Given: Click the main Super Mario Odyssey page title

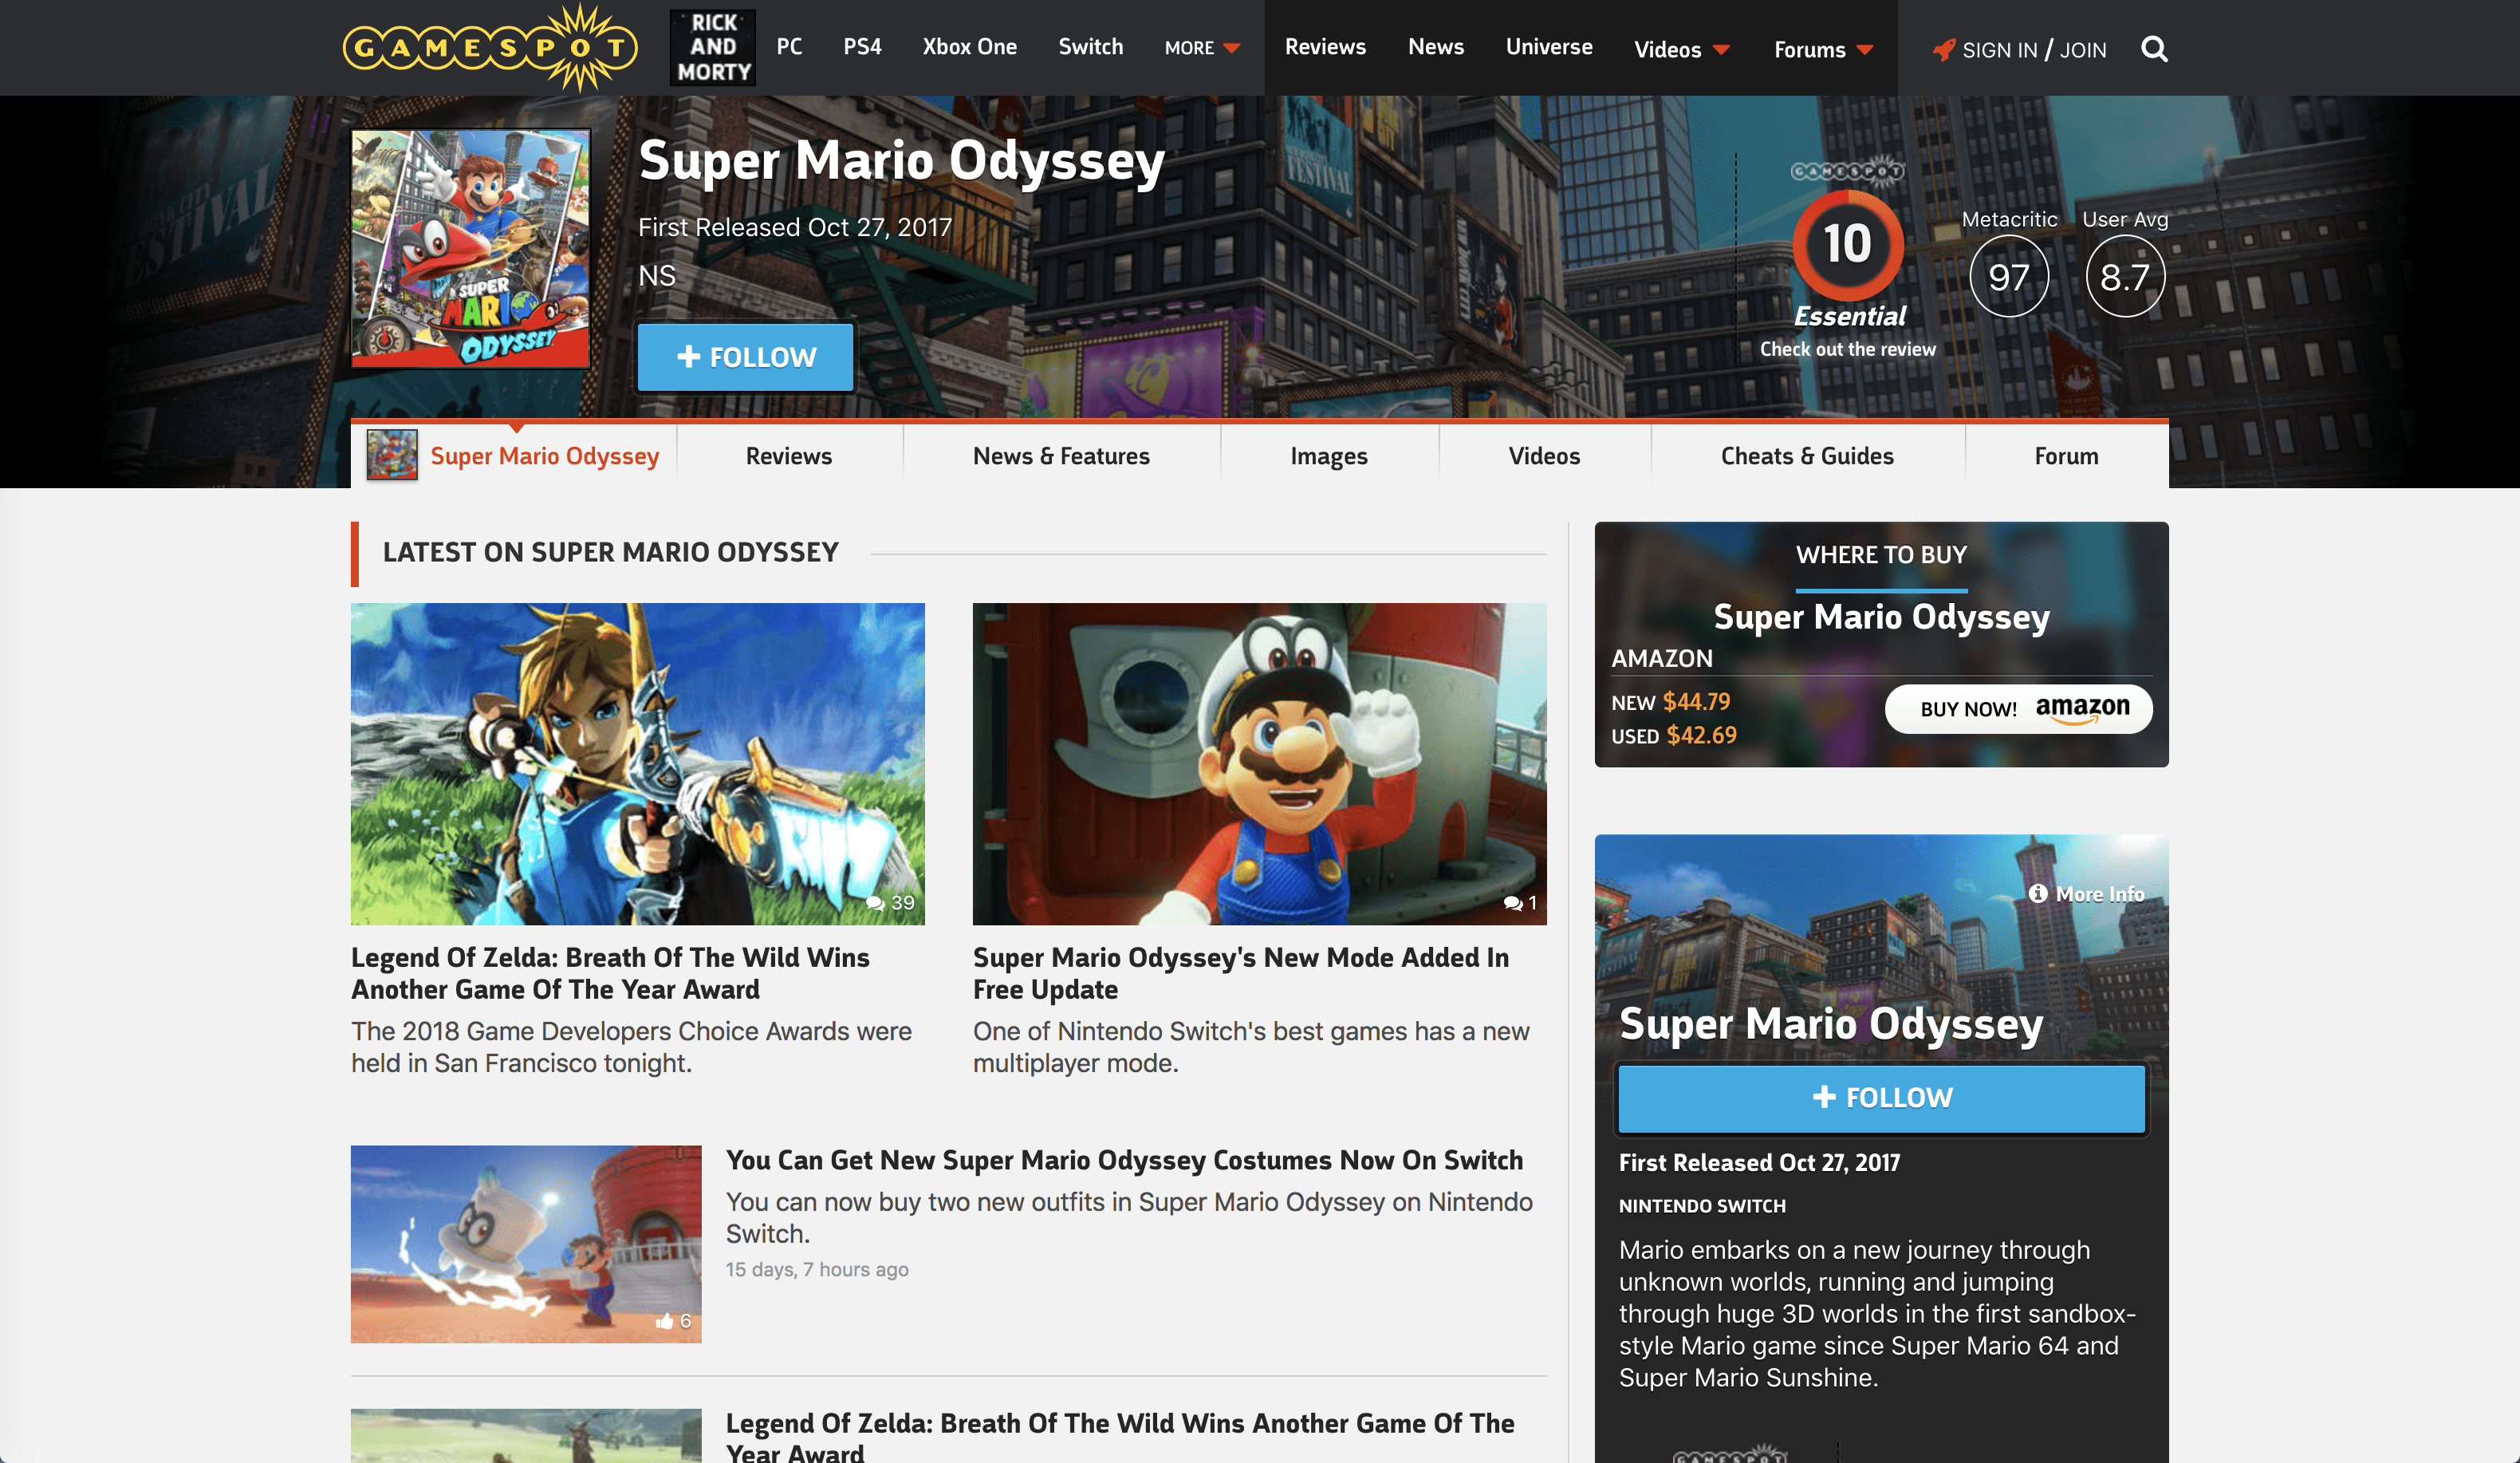Looking at the screenshot, I should 901,161.
